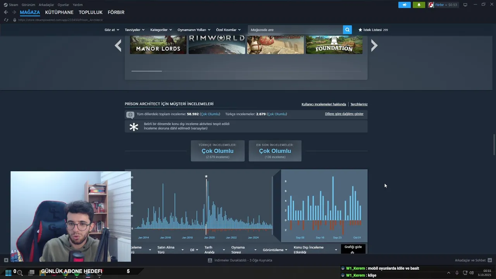Click the microphone tray icon
This screenshot has height=279, width=496.
tap(457, 273)
